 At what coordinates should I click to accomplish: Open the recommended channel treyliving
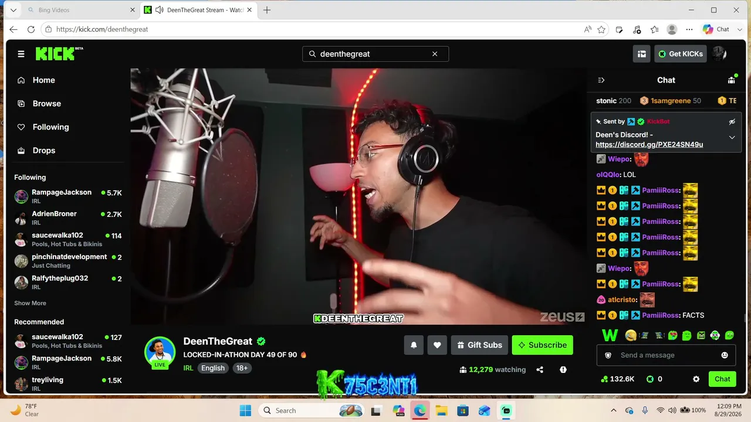pos(68,384)
